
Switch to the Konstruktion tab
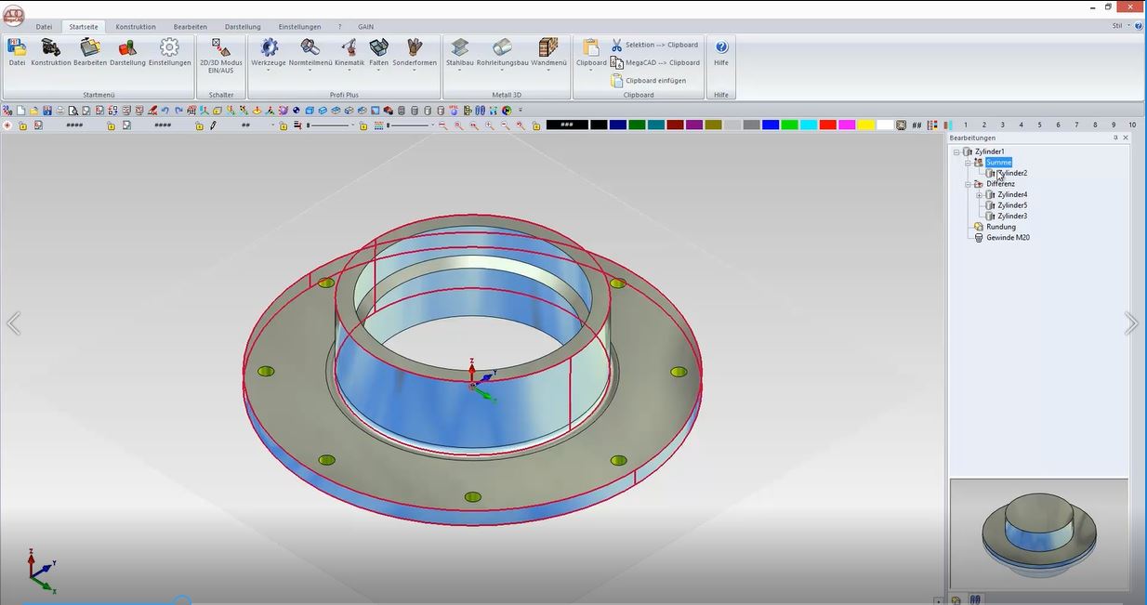[x=136, y=27]
